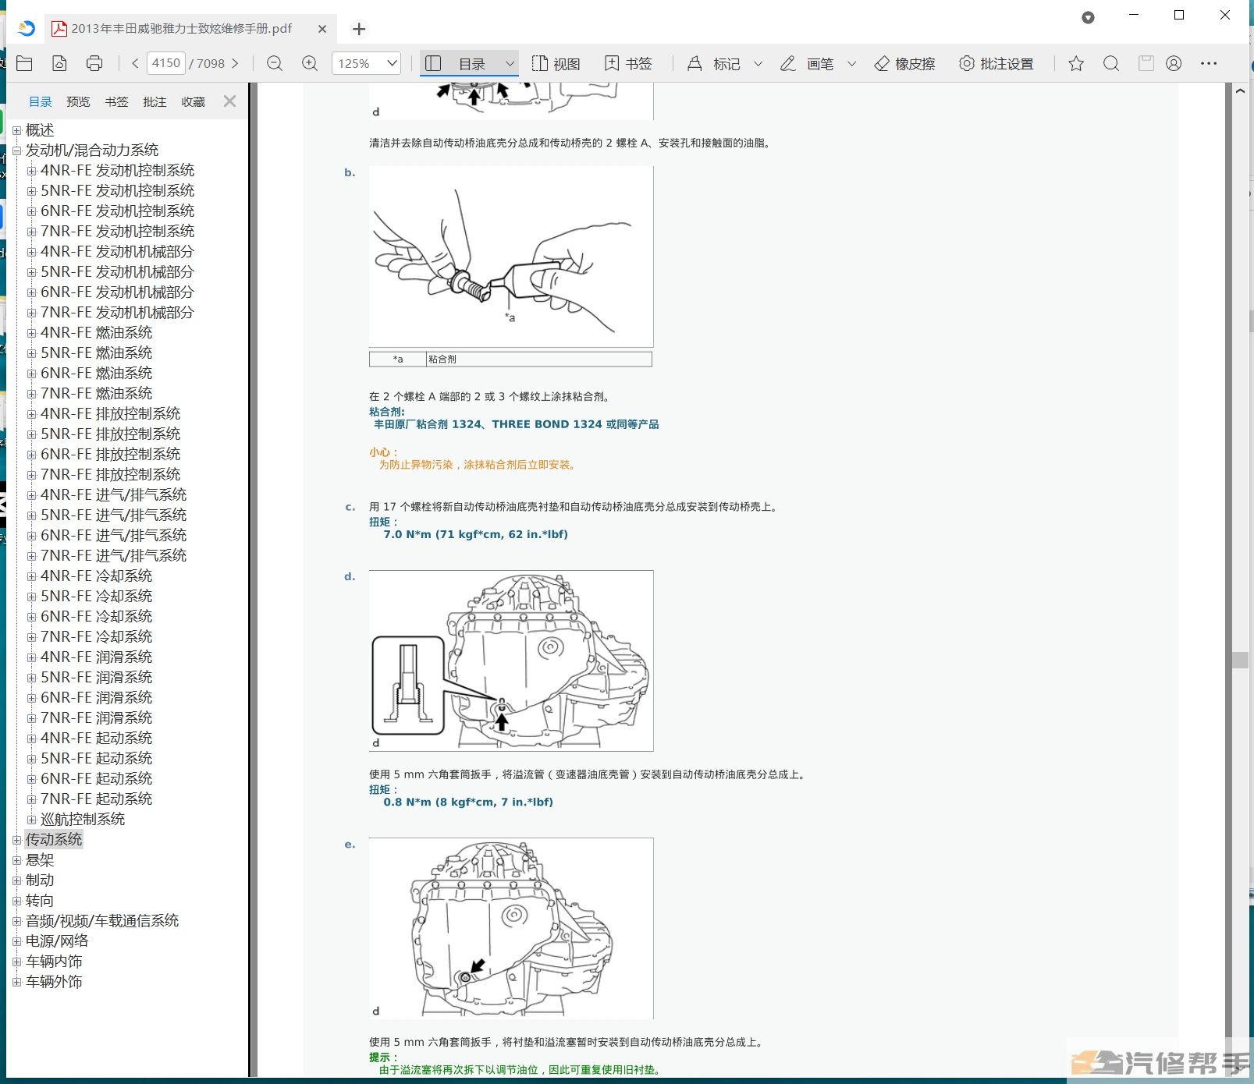Image resolution: width=1254 pixels, height=1084 pixels.
Task: Open 批注设置 annotation settings
Action: tap(996, 64)
